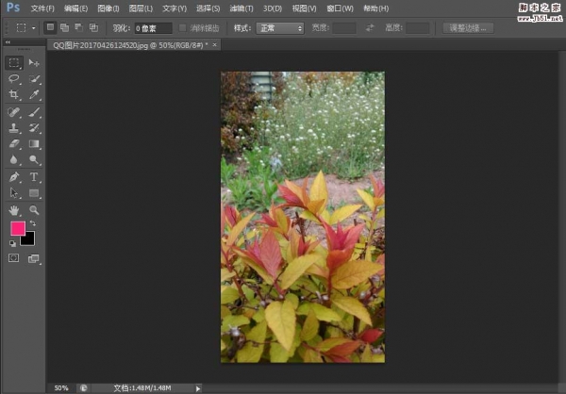This screenshot has width=566, height=394.
Task: Toggle the anti-alias checkbox
Action: 183,27
